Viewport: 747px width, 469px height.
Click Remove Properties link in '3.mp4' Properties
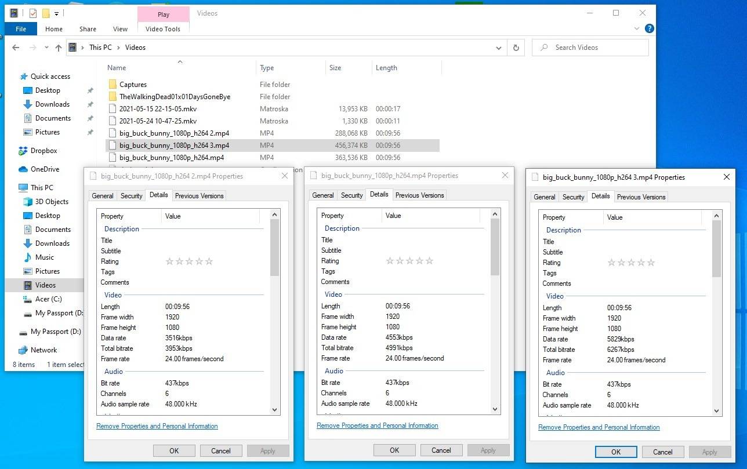pos(599,427)
